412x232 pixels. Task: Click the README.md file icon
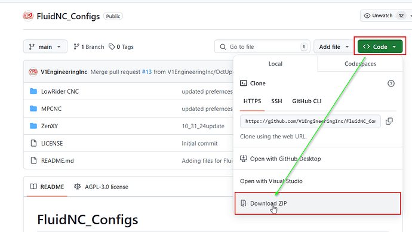[x=33, y=160]
